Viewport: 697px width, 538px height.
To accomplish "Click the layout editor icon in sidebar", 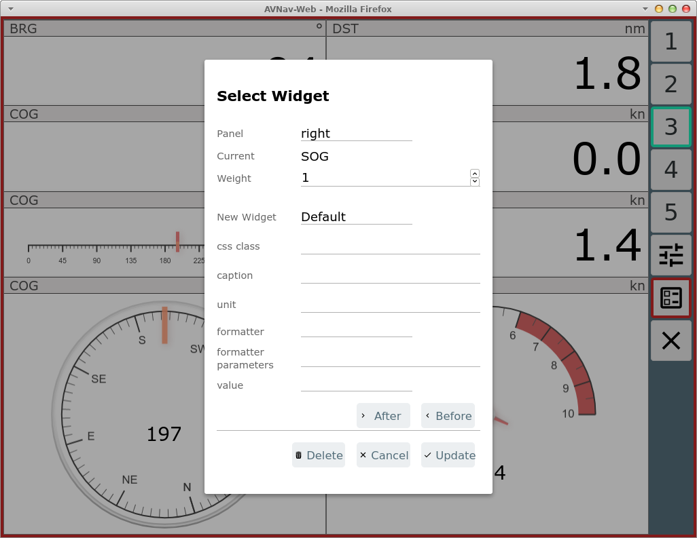I will click(x=671, y=298).
